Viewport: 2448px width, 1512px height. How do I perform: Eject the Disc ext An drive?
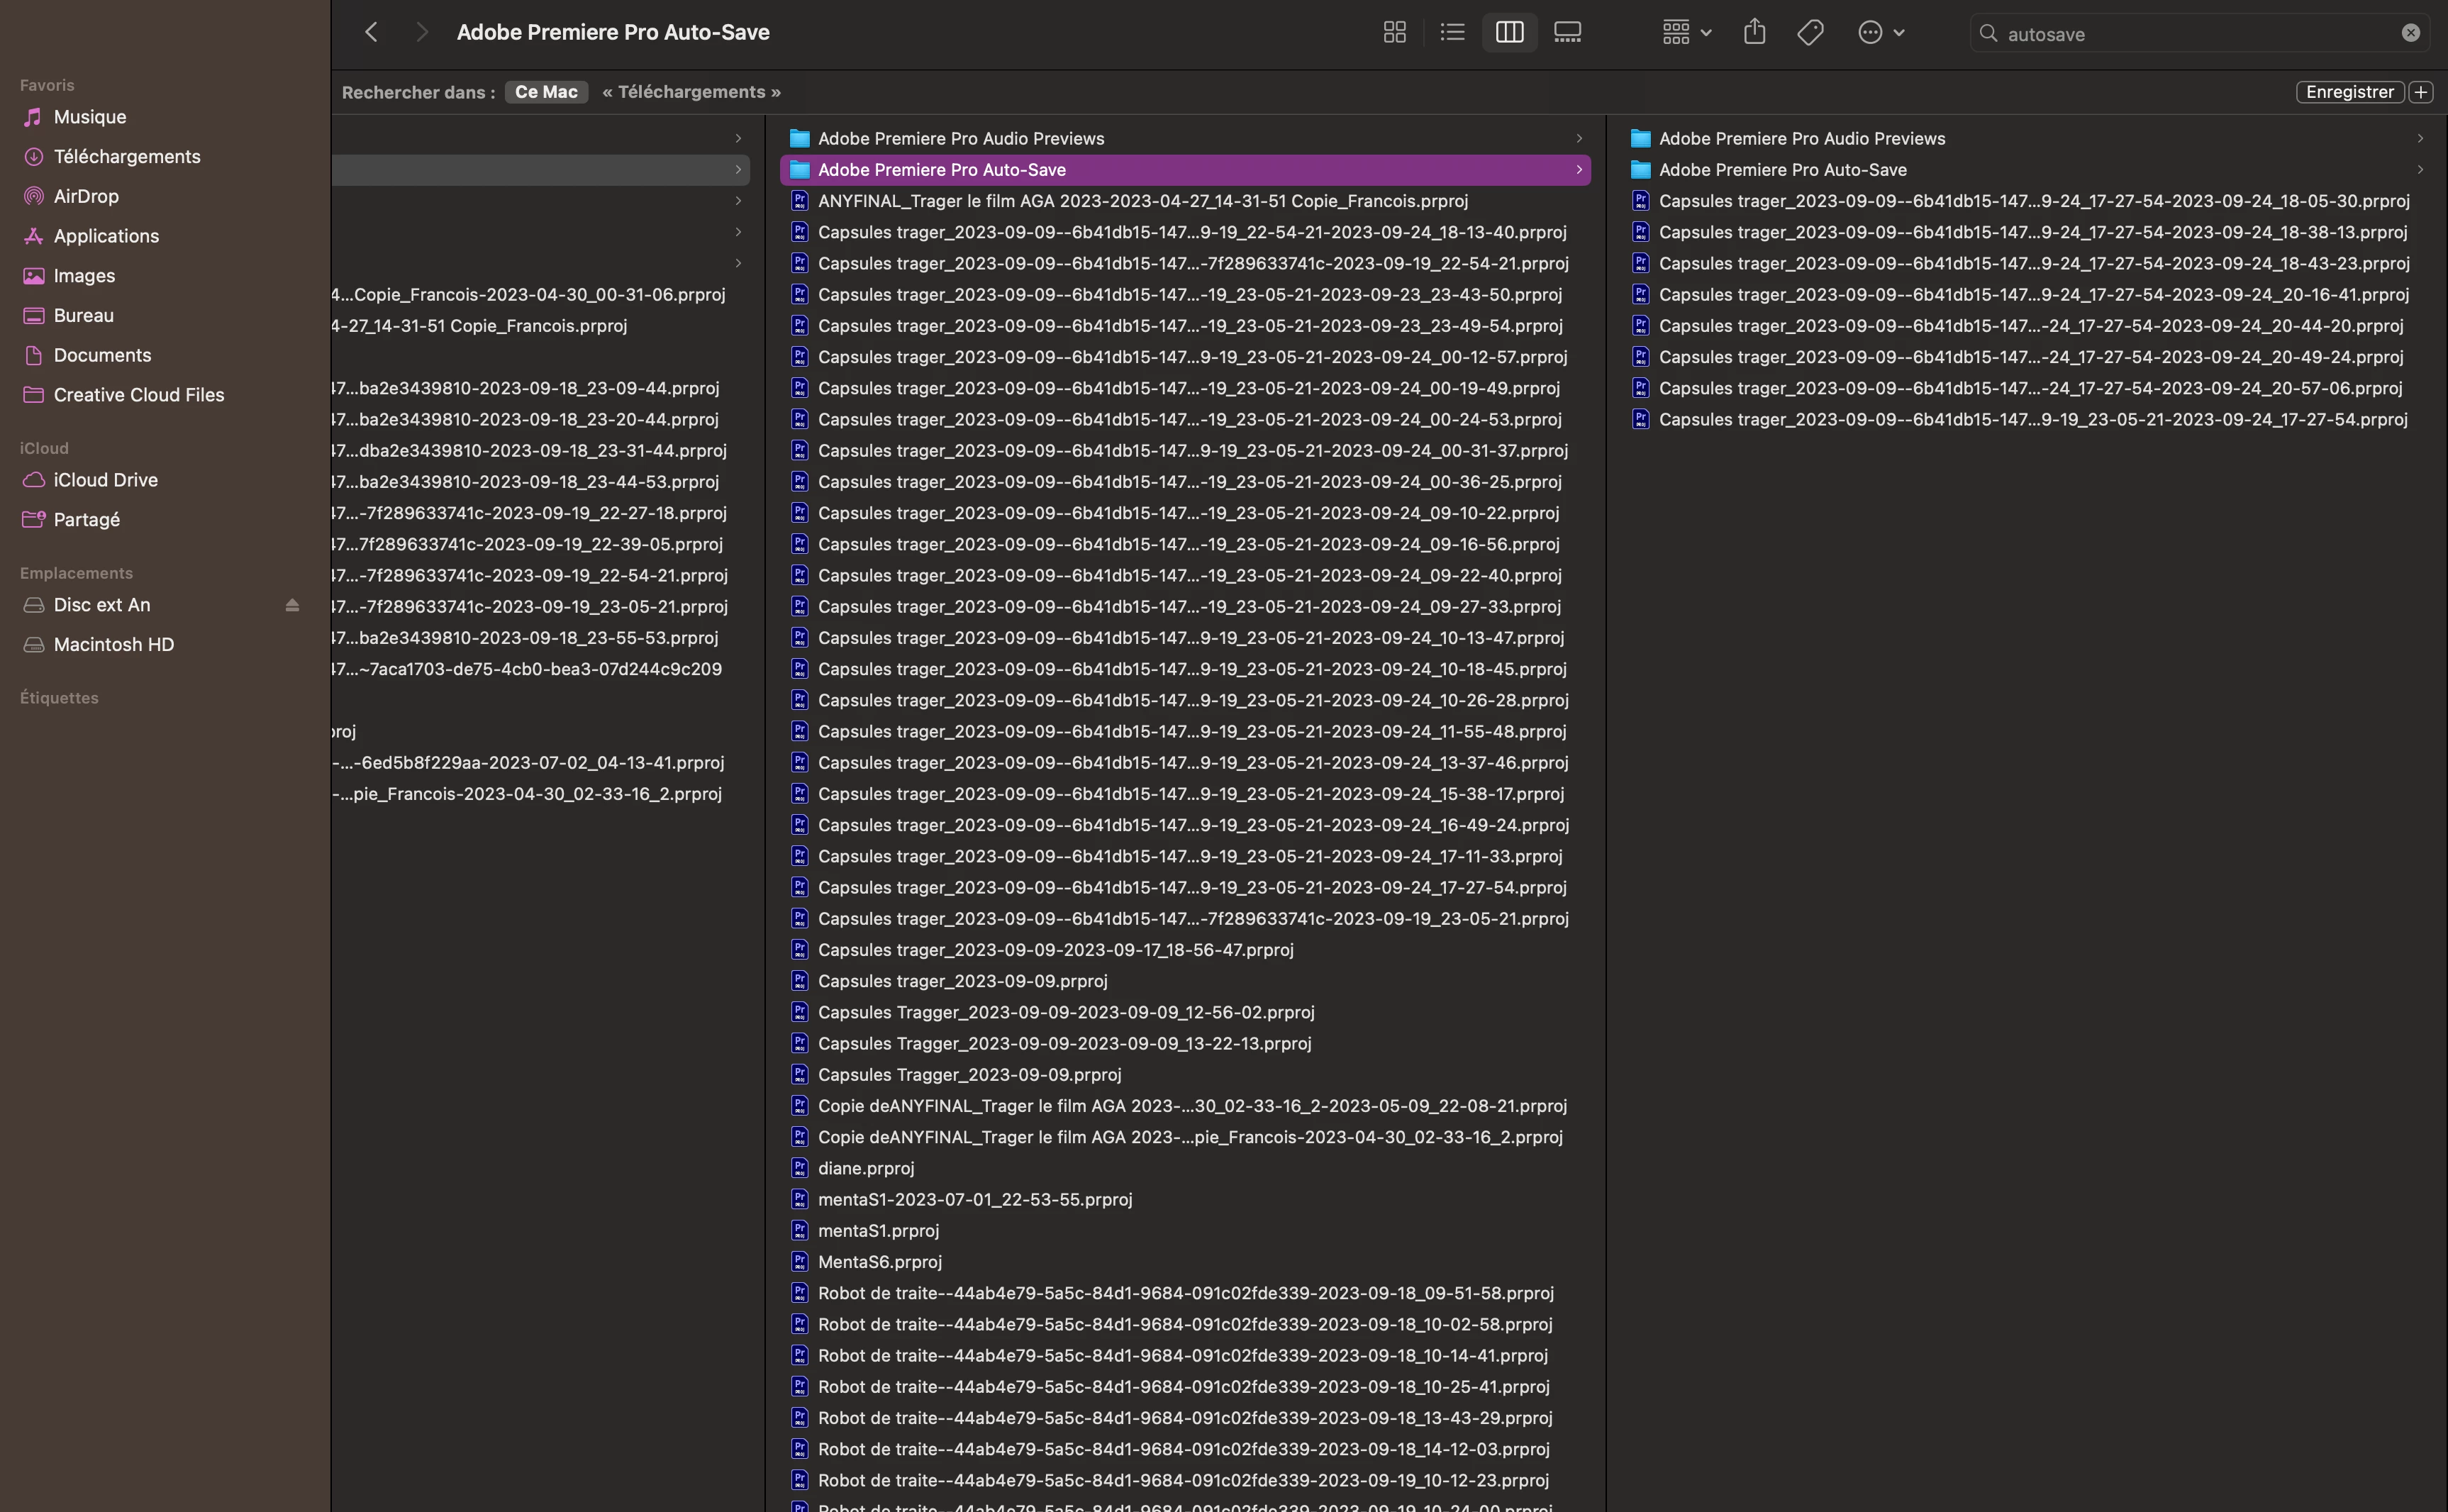pyautogui.click(x=292, y=605)
